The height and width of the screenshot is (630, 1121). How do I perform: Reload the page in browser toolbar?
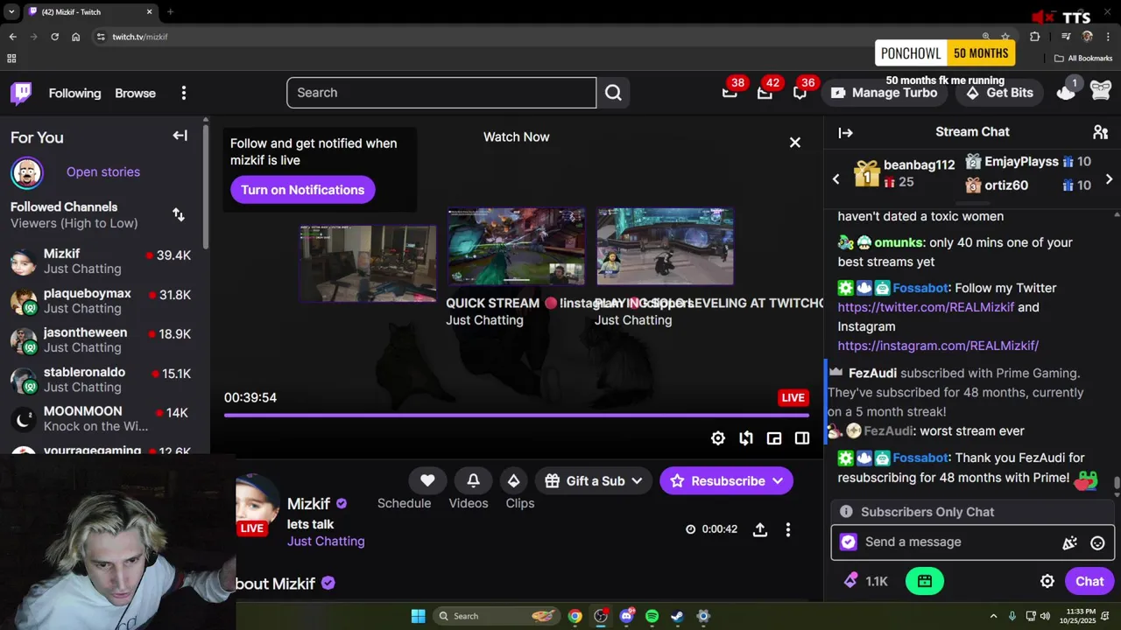click(x=54, y=37)
